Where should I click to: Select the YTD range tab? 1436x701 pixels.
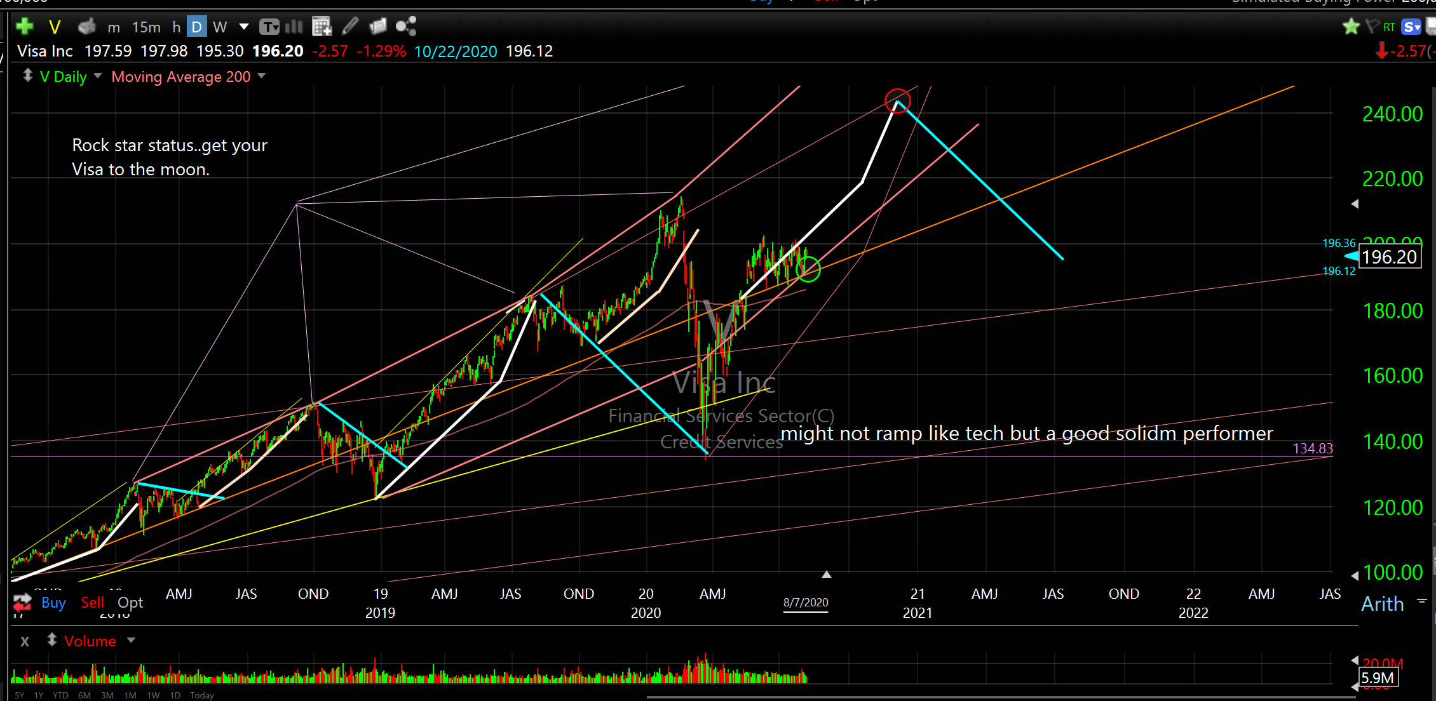coord(60,695)
